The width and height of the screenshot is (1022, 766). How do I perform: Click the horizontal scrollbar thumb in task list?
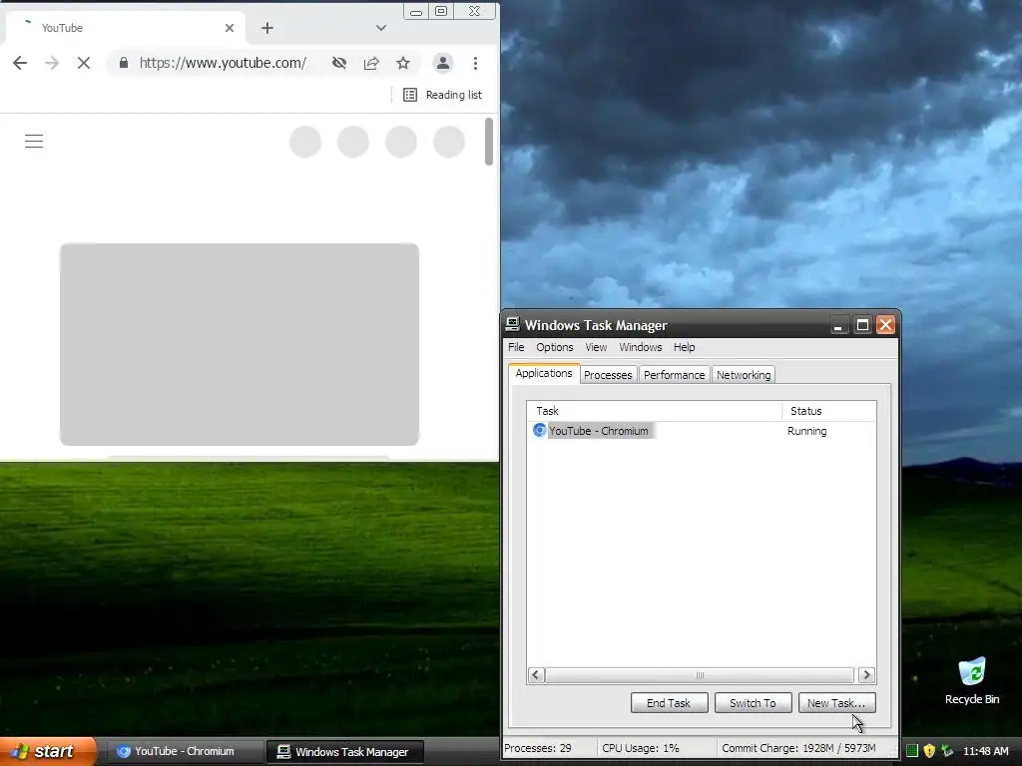(700, 675)
